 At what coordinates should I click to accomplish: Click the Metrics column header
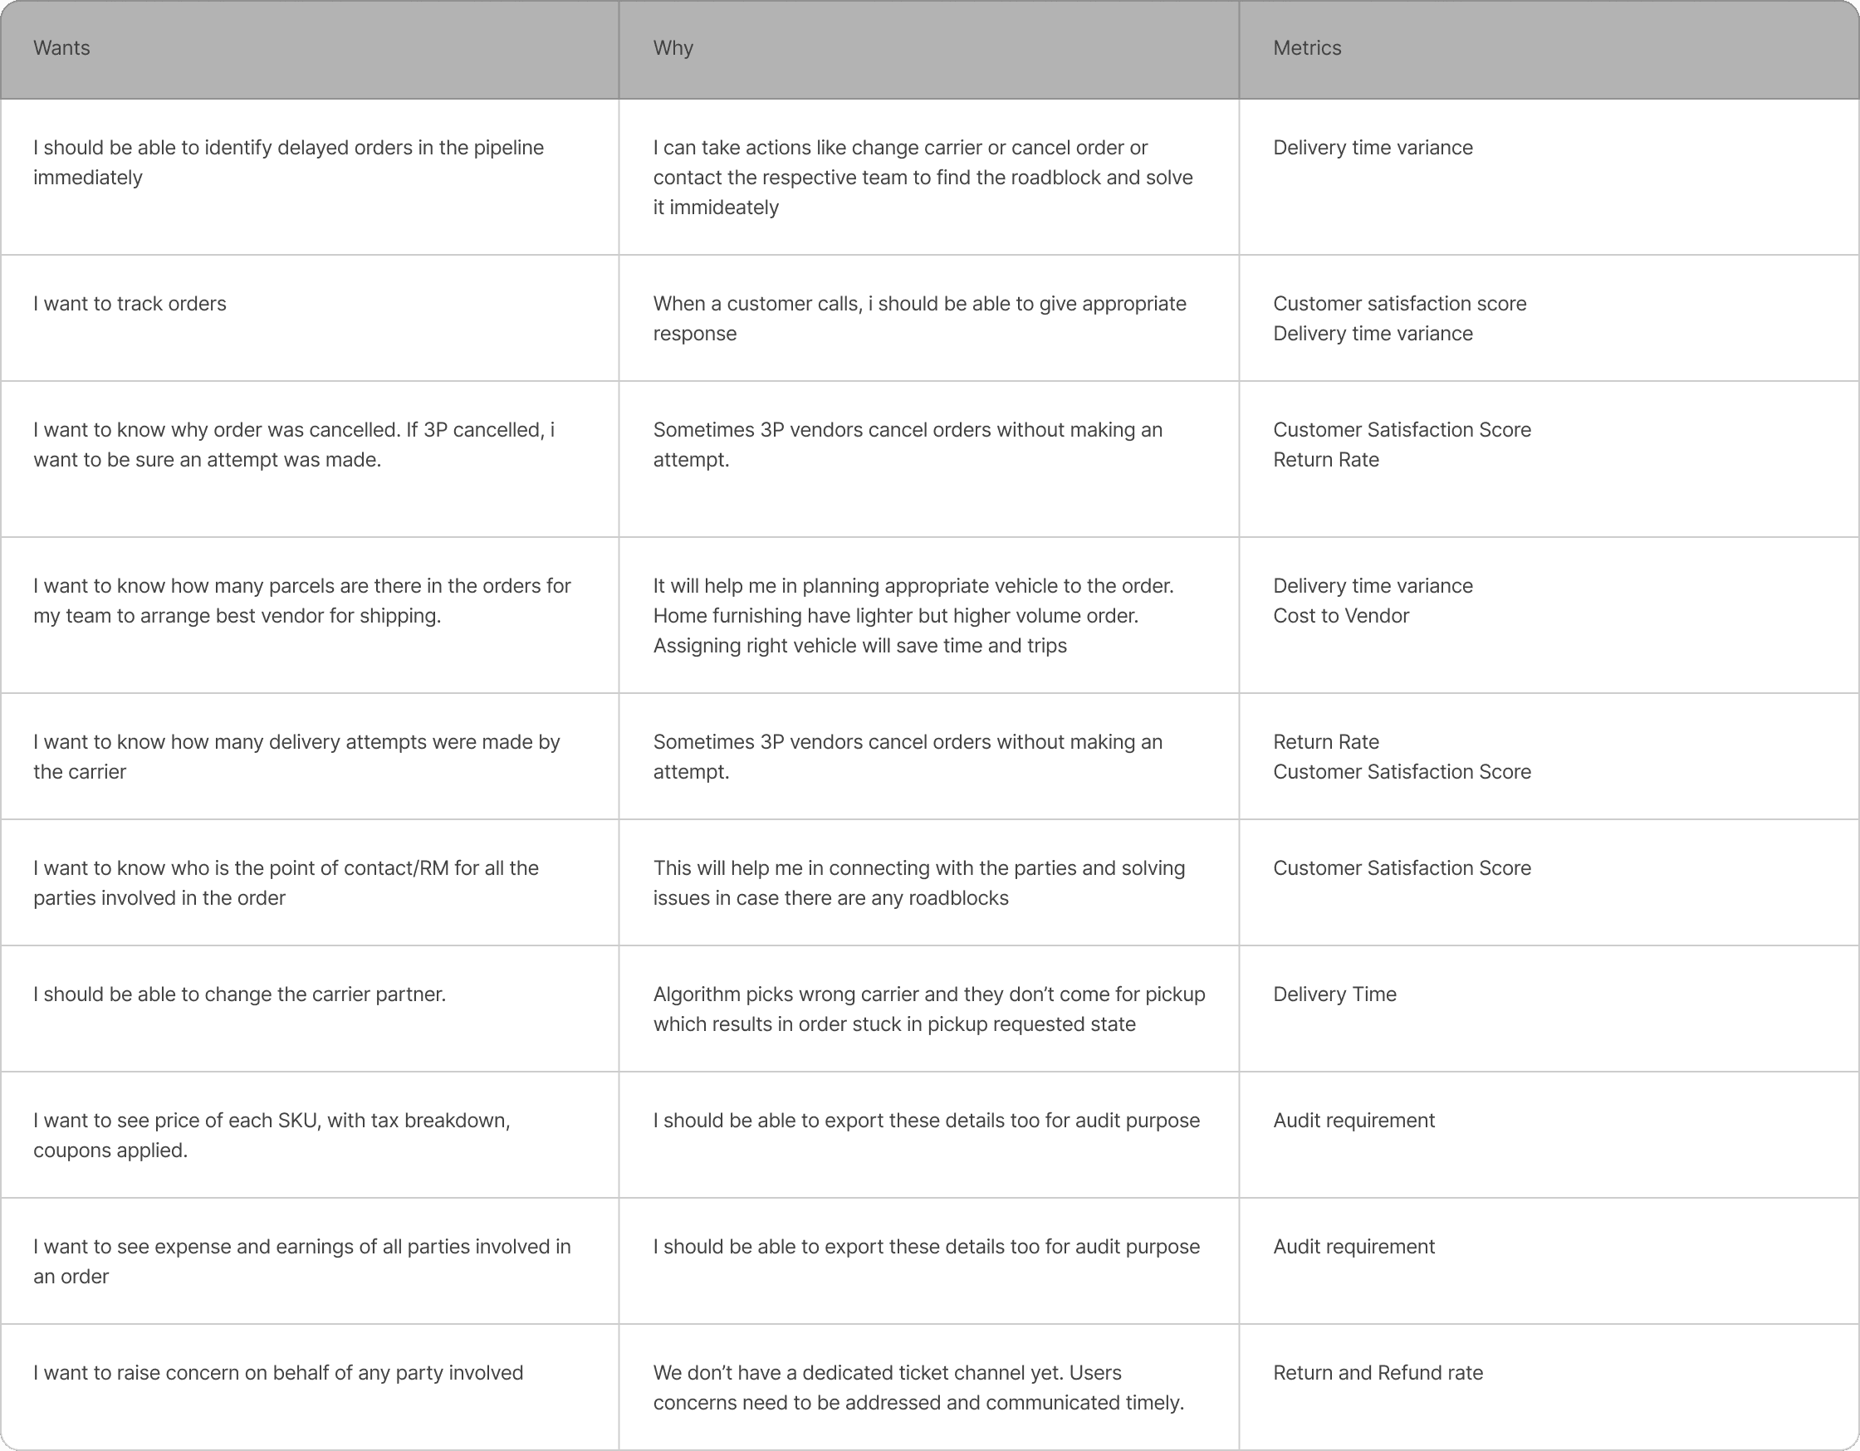(x=1549, y=49)
